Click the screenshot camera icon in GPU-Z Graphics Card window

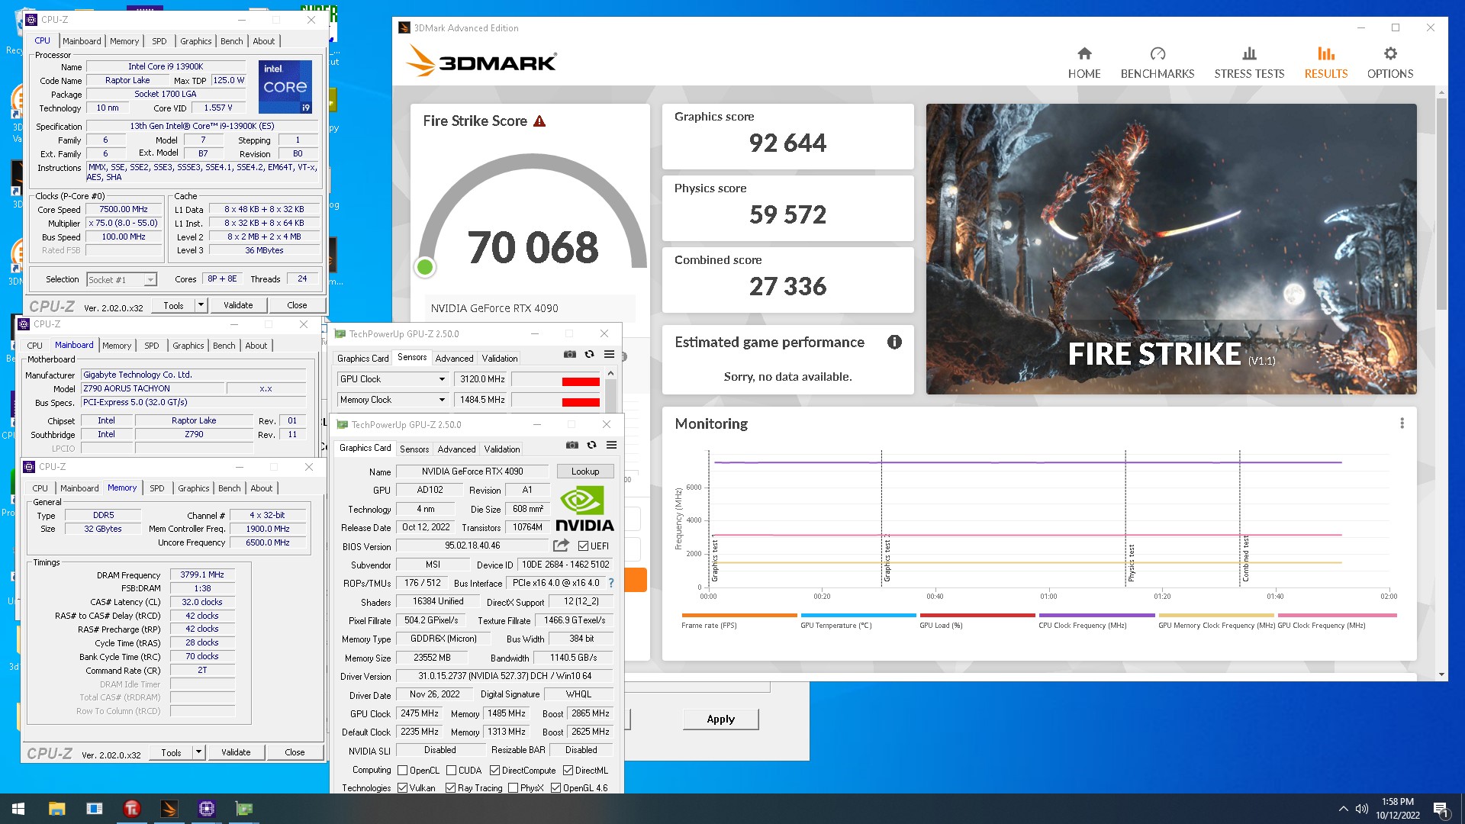(x=572, y=445)
